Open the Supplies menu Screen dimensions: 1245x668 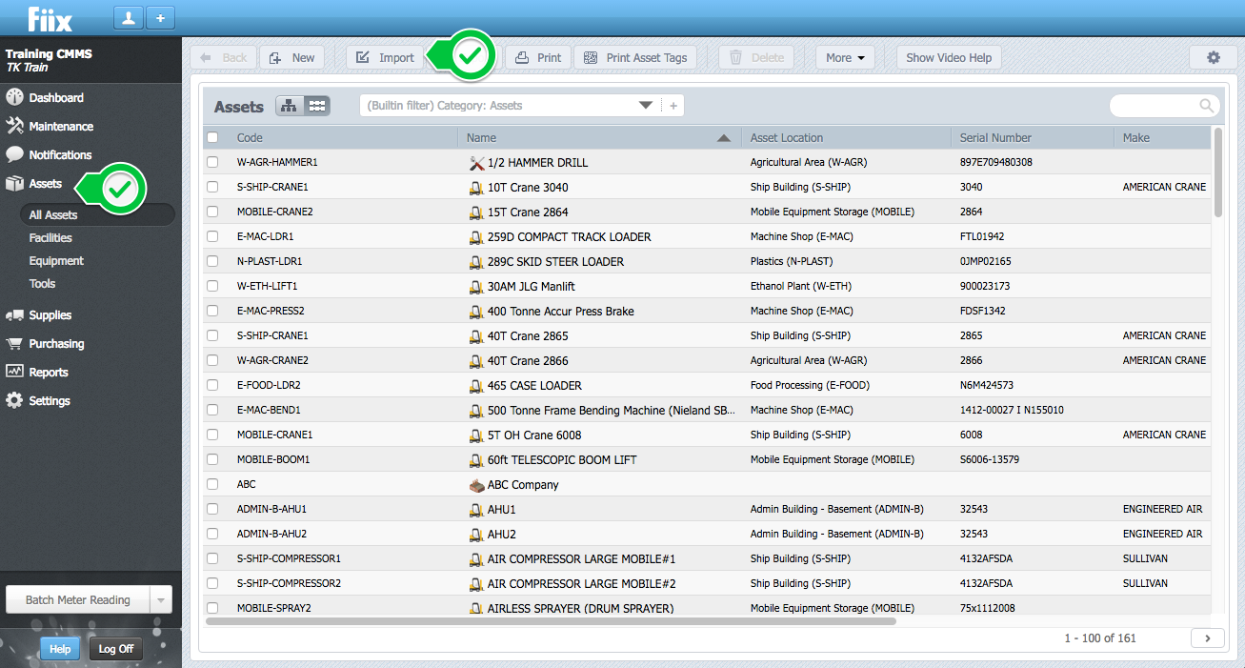click(x=50, y=314)
